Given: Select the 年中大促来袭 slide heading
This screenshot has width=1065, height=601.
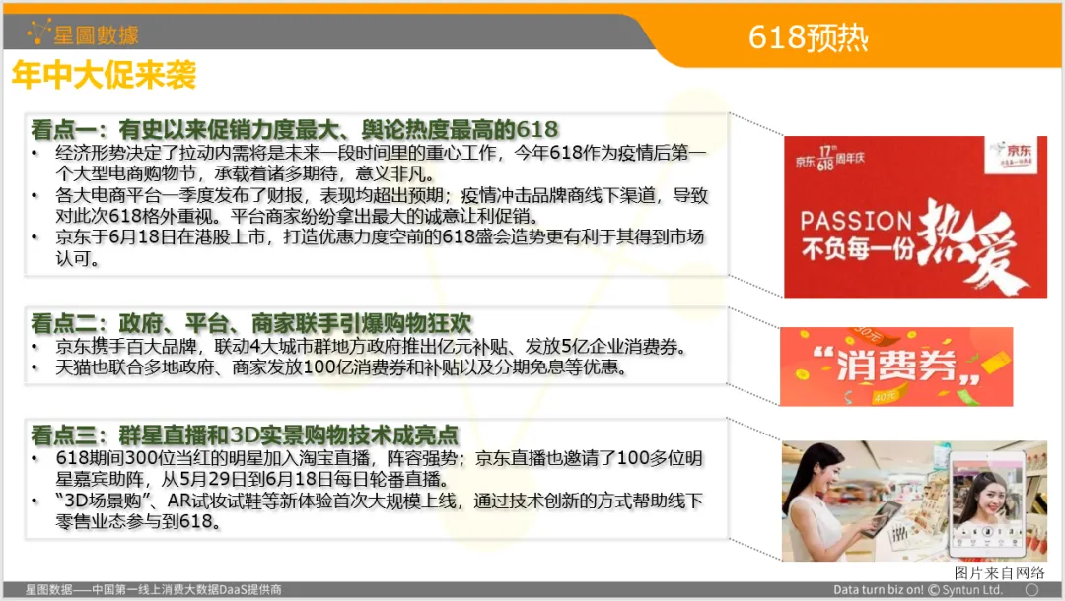Looking at the screenshot, I should point(104,75).
